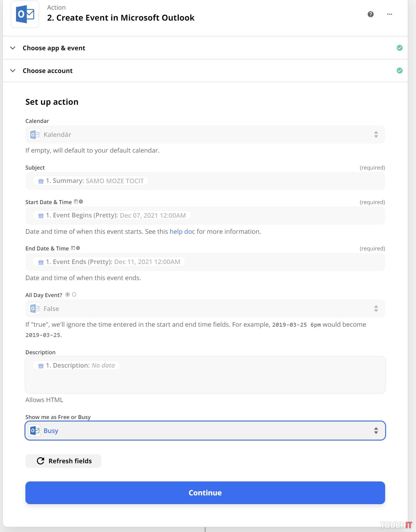This screenshot has height=532, width=416.
Task: Click inside the Description text area
Action: click(205, 380)
